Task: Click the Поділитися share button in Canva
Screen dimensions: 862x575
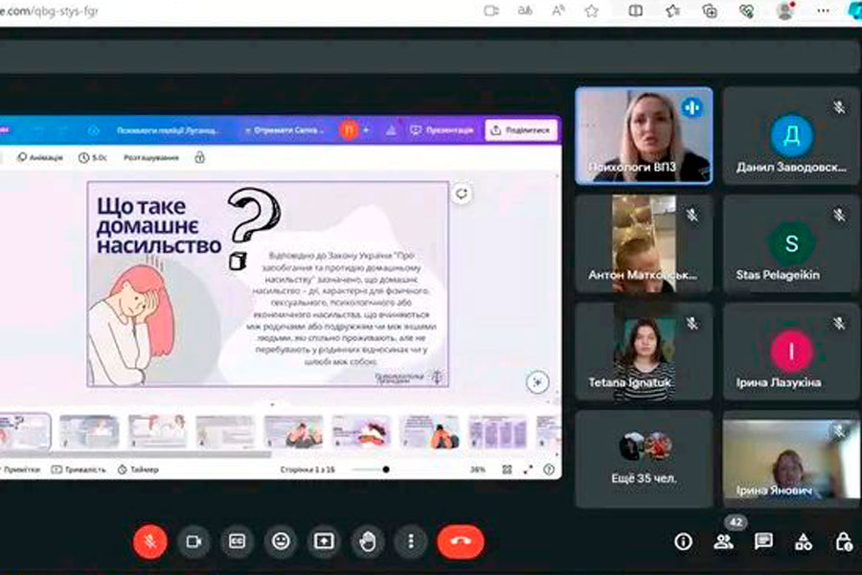Action: pos(522,129)
